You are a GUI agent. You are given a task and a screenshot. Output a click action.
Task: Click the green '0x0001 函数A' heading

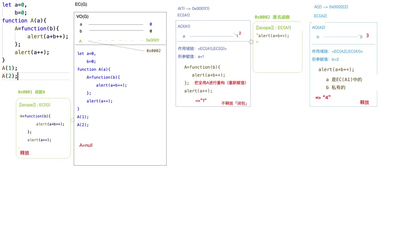(32, 92)
